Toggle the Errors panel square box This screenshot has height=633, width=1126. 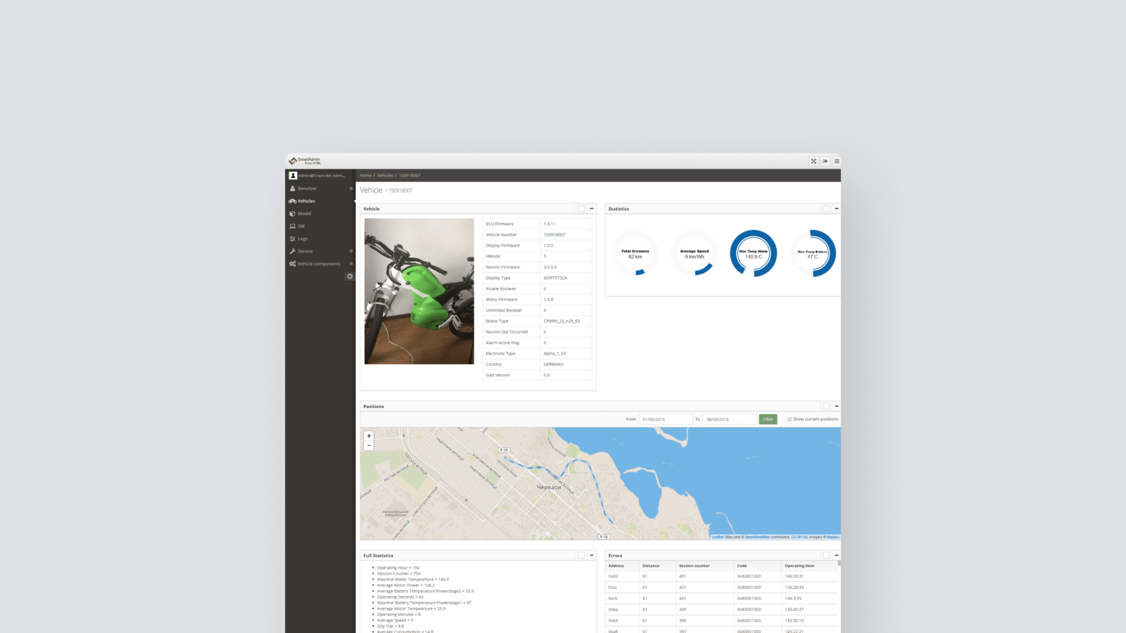pyautogui.click(x=826, y=555)
